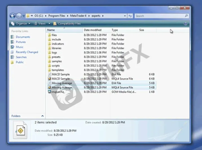Refresh the folder view
Viewport: 202px width, 150px height.
(x=130, y=16)
